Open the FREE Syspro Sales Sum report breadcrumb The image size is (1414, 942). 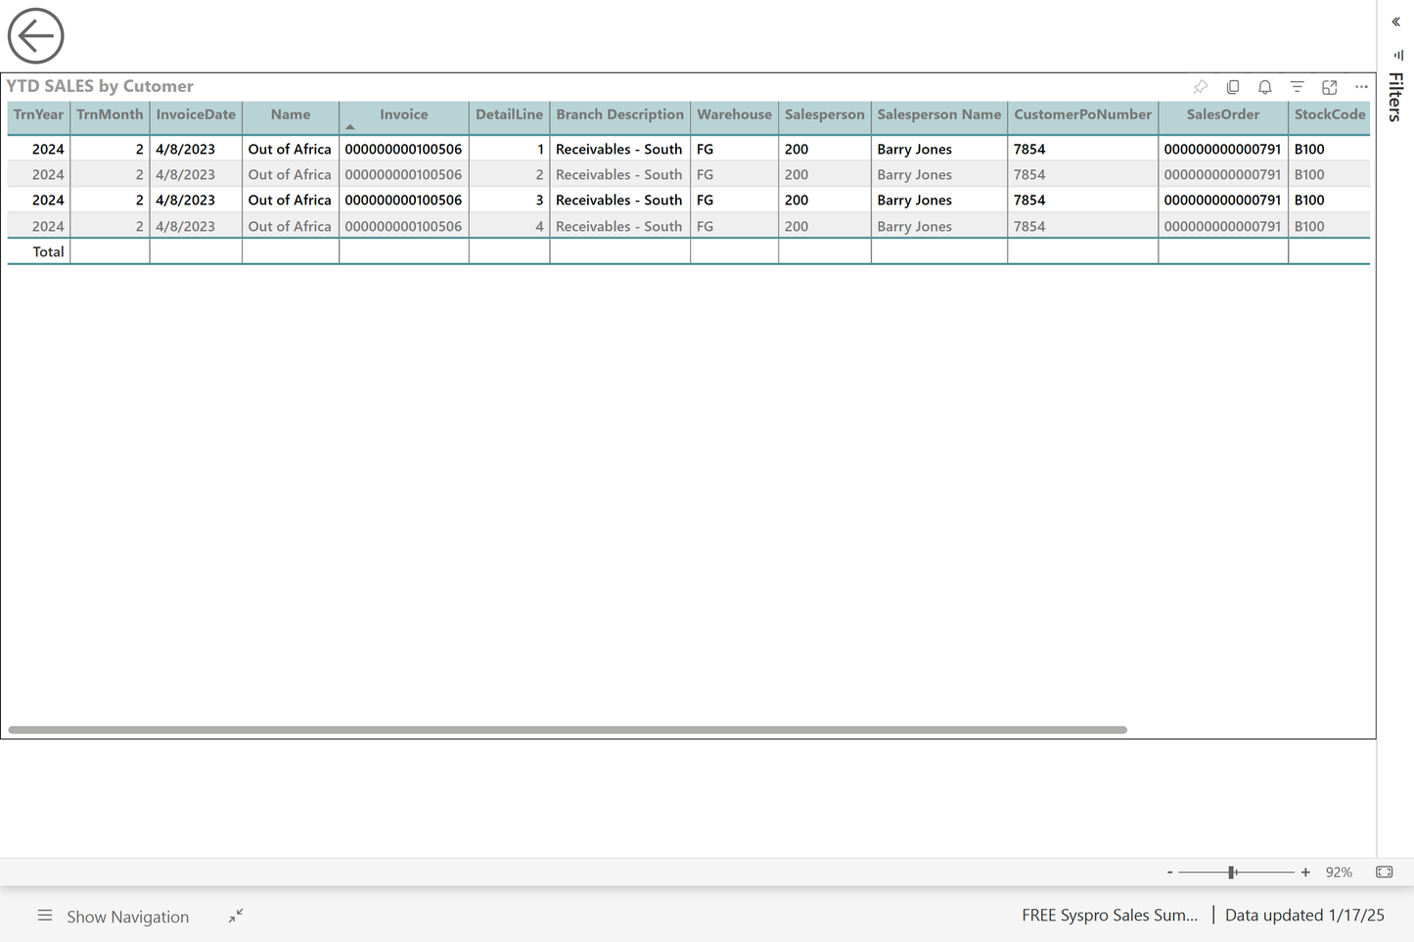coord(1109,916)
